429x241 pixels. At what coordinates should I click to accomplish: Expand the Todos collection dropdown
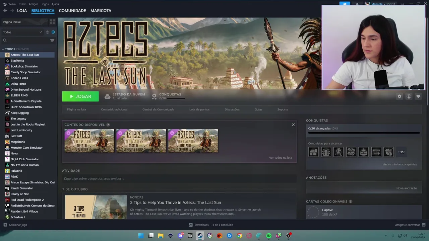pos(22,32)
